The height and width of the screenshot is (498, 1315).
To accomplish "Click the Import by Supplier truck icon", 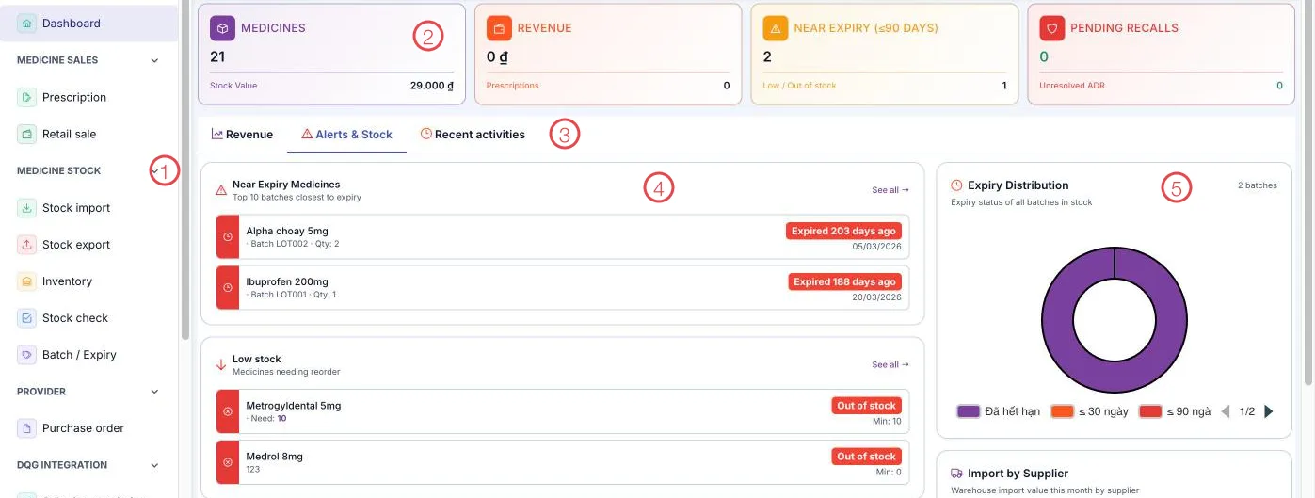I will point(956,474).
